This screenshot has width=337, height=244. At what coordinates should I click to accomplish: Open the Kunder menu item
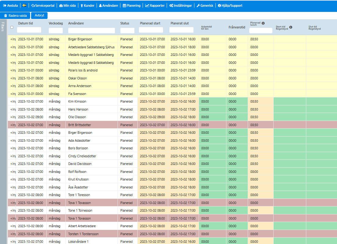(87, 5)
